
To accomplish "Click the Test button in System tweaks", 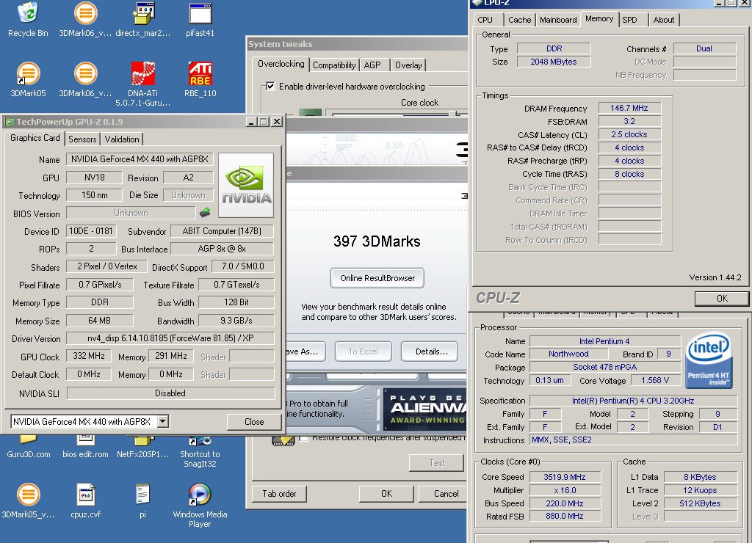I will (436, 463).
